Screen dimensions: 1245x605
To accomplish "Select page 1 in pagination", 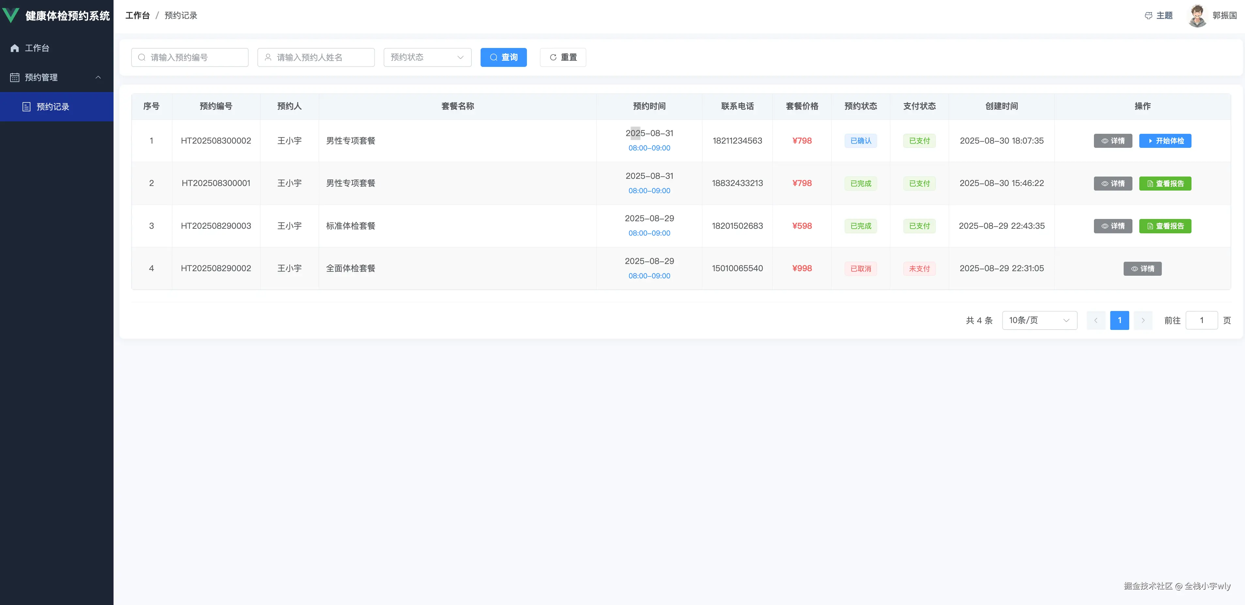I will pyautogui.click(x=1119, y=320).
